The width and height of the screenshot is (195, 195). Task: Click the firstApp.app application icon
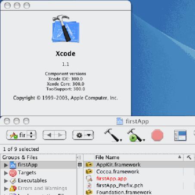click(x=89, y=179)
